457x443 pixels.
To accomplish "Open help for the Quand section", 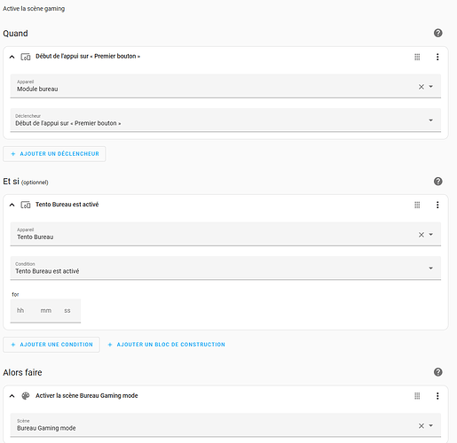I will coord(437,33).
